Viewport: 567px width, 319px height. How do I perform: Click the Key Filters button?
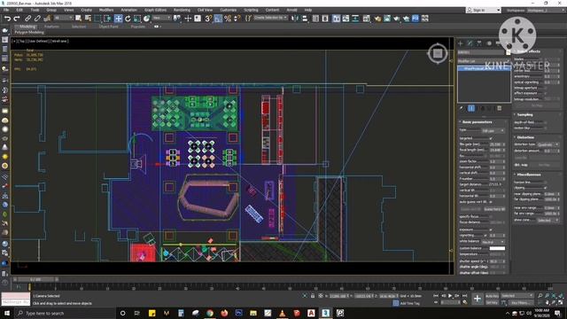point(520,302)
